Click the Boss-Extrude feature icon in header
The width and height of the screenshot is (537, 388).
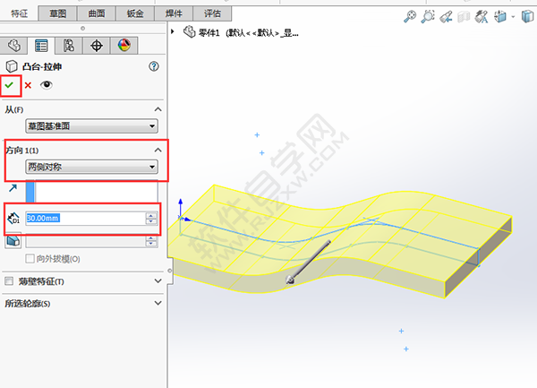click(x=12, y=66)
